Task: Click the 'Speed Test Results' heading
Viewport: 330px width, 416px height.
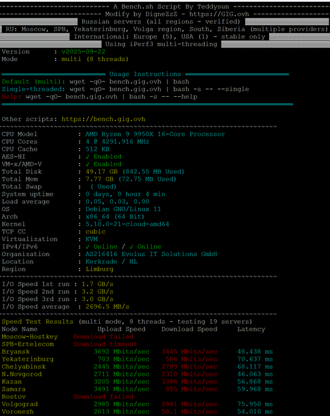Action: click(38, 322)
